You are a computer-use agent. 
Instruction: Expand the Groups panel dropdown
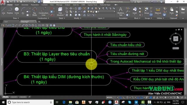pos(148,18)
